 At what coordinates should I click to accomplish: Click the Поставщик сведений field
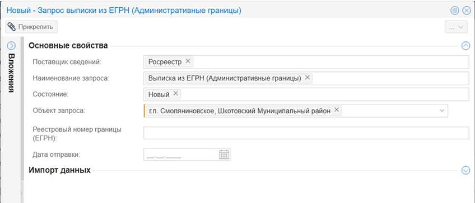pyautogui.click(x=306, y=62)
